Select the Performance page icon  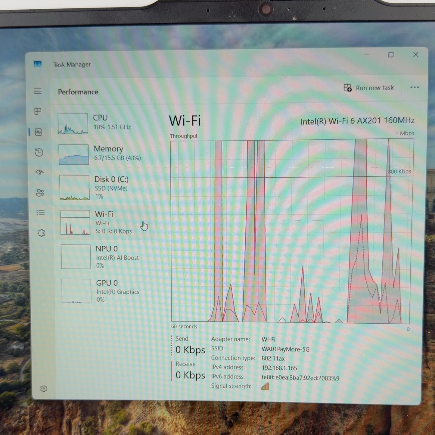click(39, 132)
